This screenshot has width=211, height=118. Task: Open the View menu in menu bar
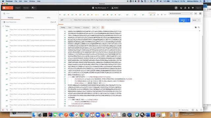(x=25, y=1)
